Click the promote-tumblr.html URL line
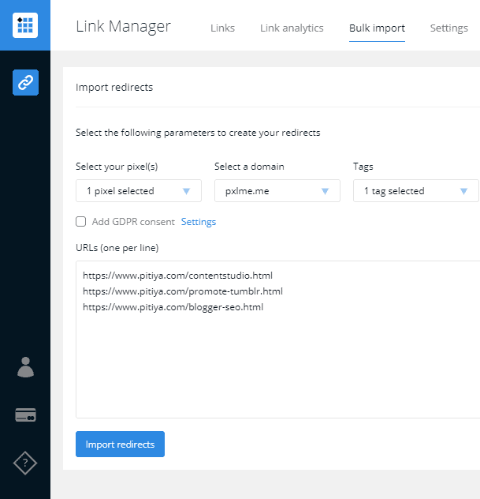 (183, 291)
